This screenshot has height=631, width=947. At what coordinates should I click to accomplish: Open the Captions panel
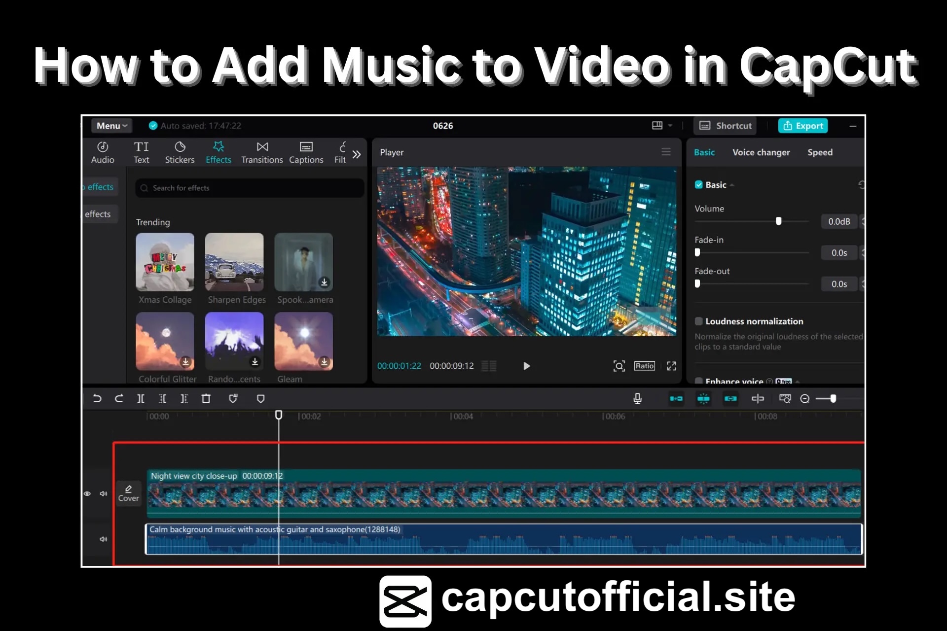[306, 152]
